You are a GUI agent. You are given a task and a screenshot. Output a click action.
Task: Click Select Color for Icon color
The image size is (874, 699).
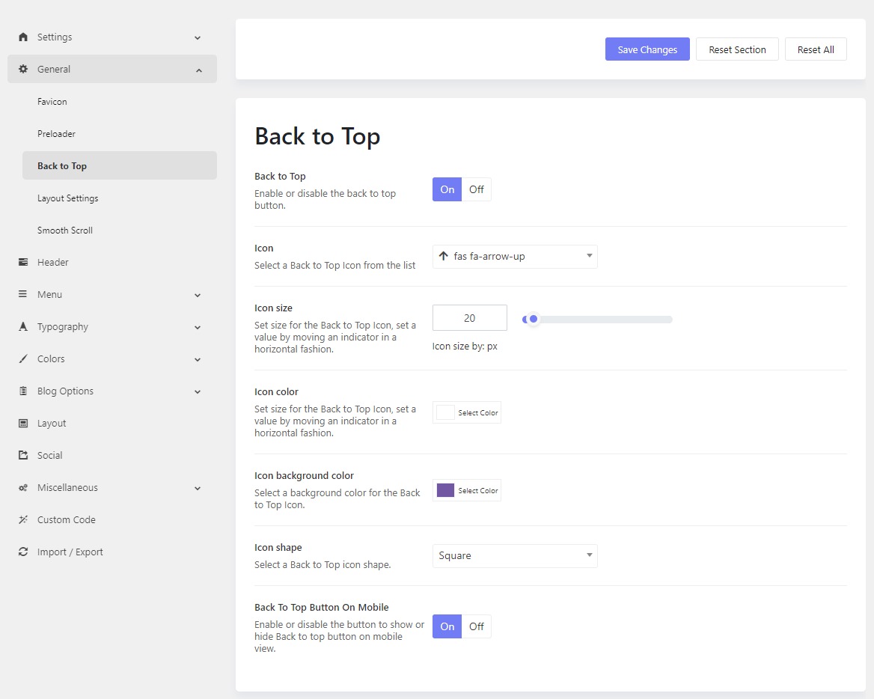click(x=478, y=413)
